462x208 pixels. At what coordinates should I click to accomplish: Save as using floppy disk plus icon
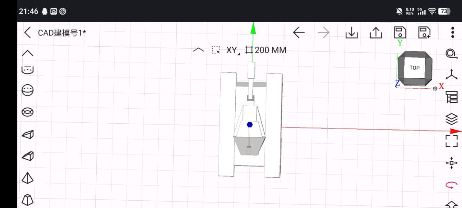pos(424,33)
